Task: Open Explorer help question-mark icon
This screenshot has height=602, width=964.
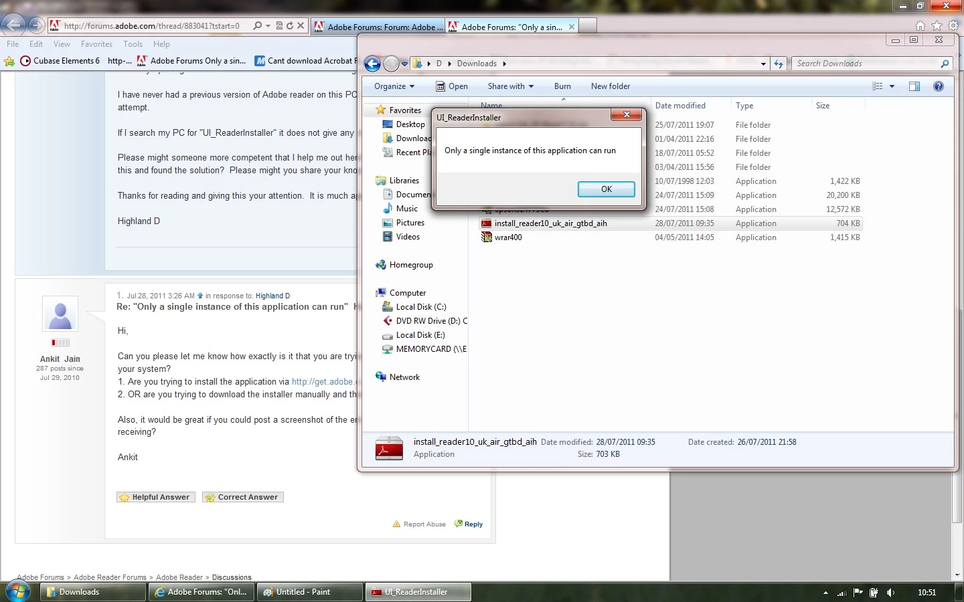Action: pyautogui.click(x=939, y=86)
